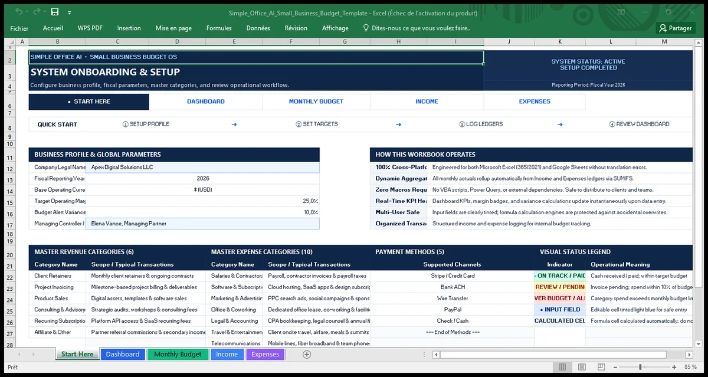Switch to Normal view icon
Viewport: 708px width, 377px height.
(562, 368)
